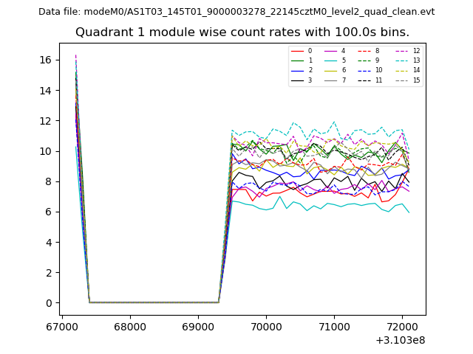Click the Data file path text at the top
This screenshot has width=473, height=354.
point(236,12)
